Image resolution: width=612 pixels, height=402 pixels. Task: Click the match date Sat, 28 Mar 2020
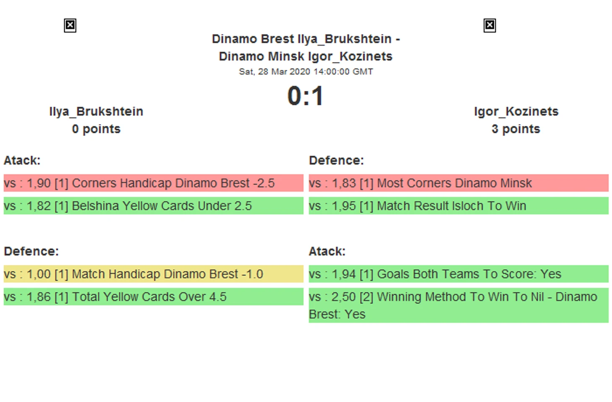tap(306, 72)
